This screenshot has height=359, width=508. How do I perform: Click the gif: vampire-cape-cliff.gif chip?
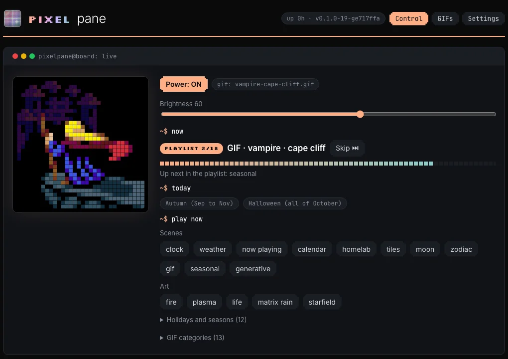click(265, 84)
